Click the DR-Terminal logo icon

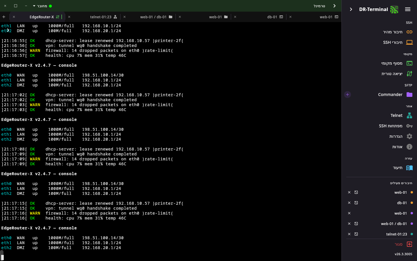[394, 10]
